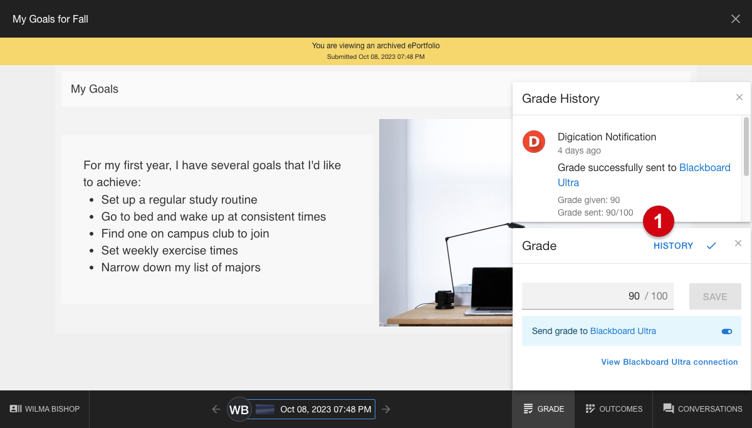Viewport: 752px width, 428px height.
Task: Click the grade score input field
Action: [x=598, y=296]
